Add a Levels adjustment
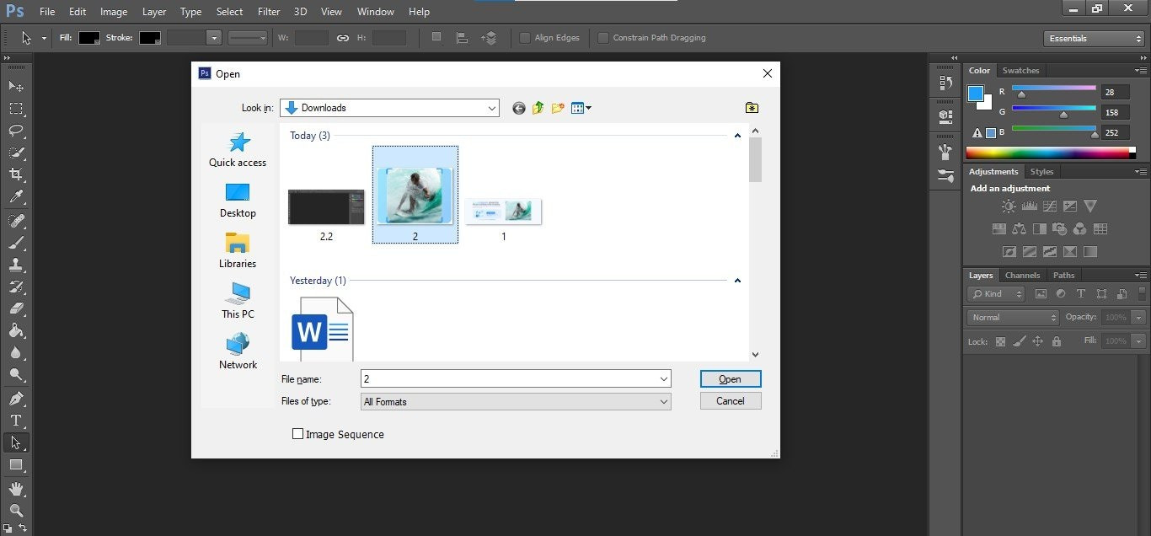 tap(1029, 206)
